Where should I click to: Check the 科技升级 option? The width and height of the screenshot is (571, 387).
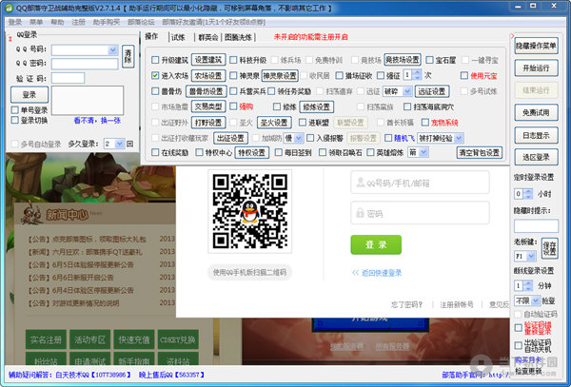point(234,60)
